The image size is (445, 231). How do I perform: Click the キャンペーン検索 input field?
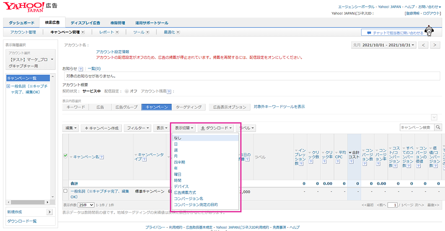pos(417,128)
